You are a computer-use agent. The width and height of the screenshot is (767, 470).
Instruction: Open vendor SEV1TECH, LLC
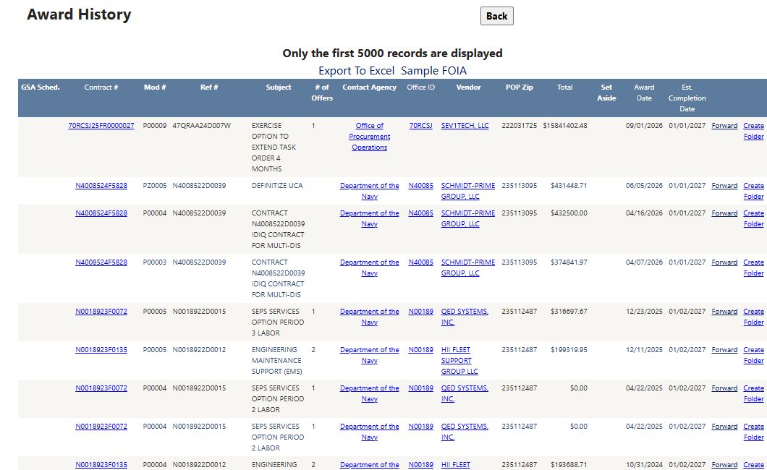465,126
